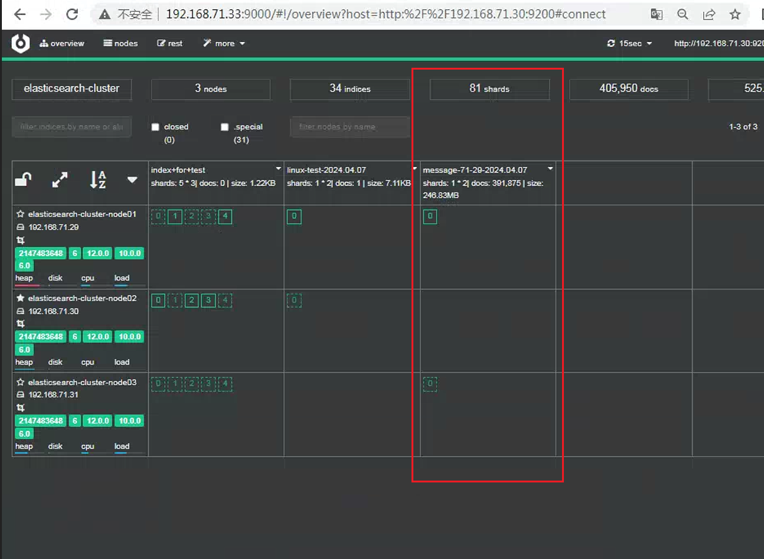Bookmark the page with the star icon

pos(735,14)
